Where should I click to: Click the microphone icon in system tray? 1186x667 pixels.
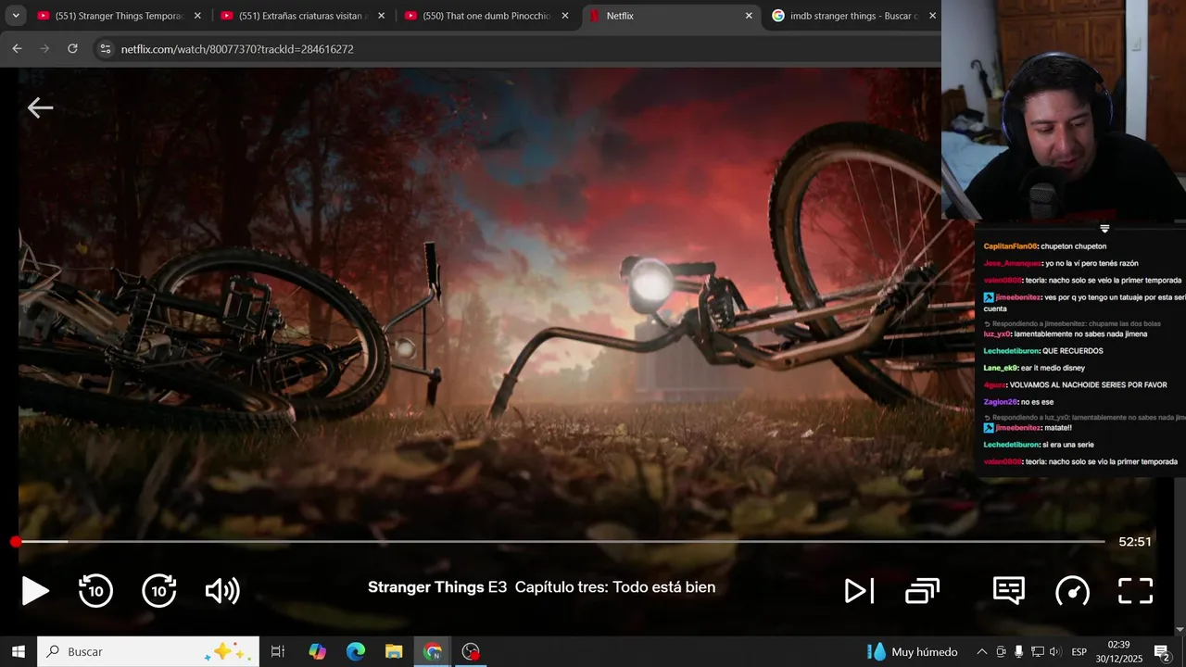point(1019,652)
